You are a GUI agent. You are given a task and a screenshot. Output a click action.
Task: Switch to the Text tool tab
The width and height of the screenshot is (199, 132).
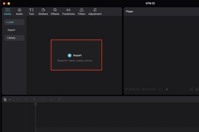point(31,12)
